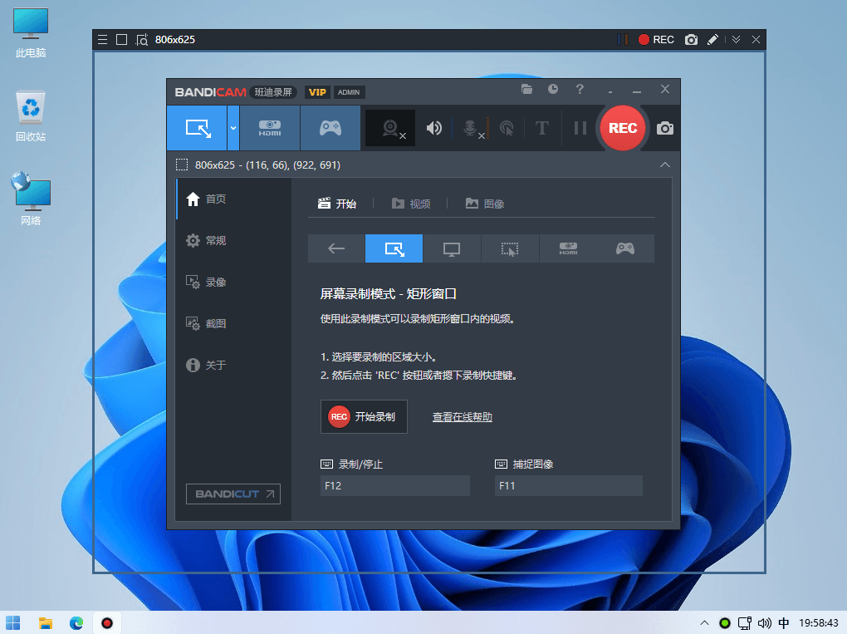Click the find window icon on capture bar

(141, 40)
